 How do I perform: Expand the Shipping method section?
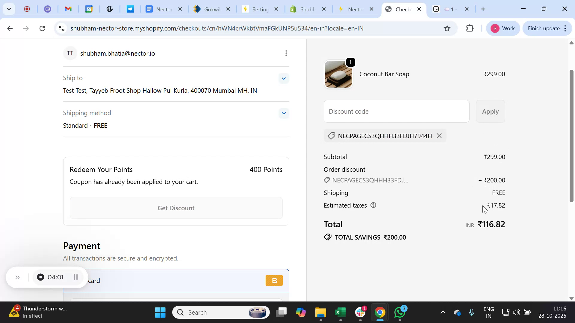(283, 113)
